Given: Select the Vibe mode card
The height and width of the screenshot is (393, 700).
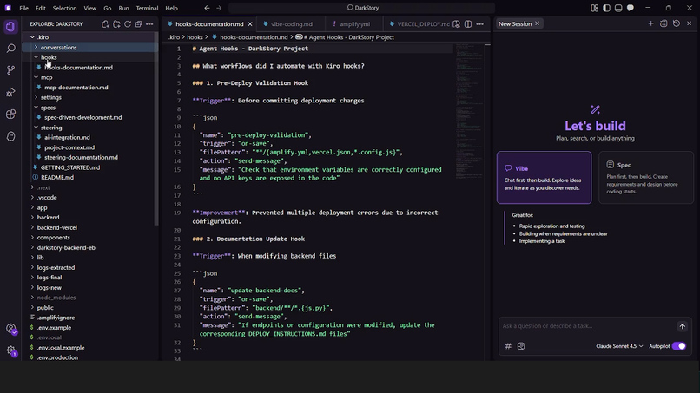Looking at the screenshot, I should pos(545,178).
